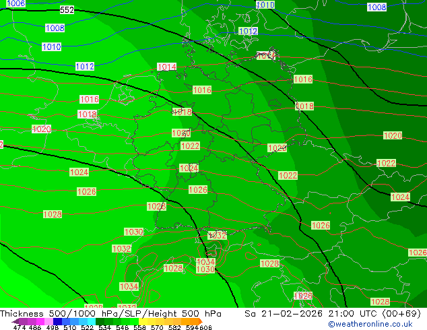The width and height of the screenshot is (427, 330).
Task: Click the purple arrow start of legend
Action: click(x=15, y=321)
